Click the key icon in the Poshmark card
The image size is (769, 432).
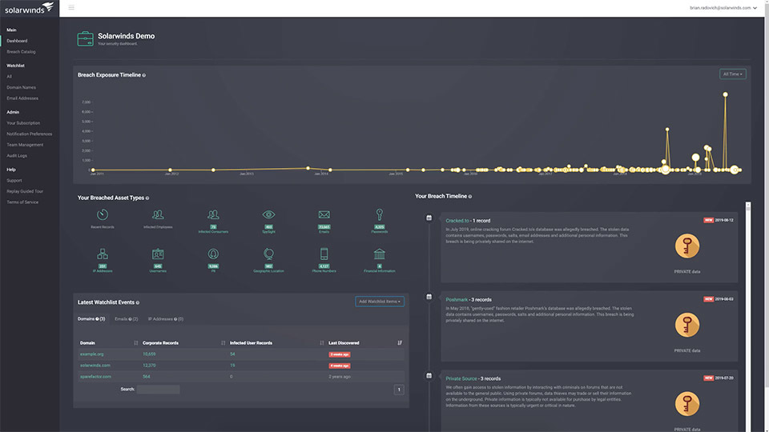tap(686, 325)
